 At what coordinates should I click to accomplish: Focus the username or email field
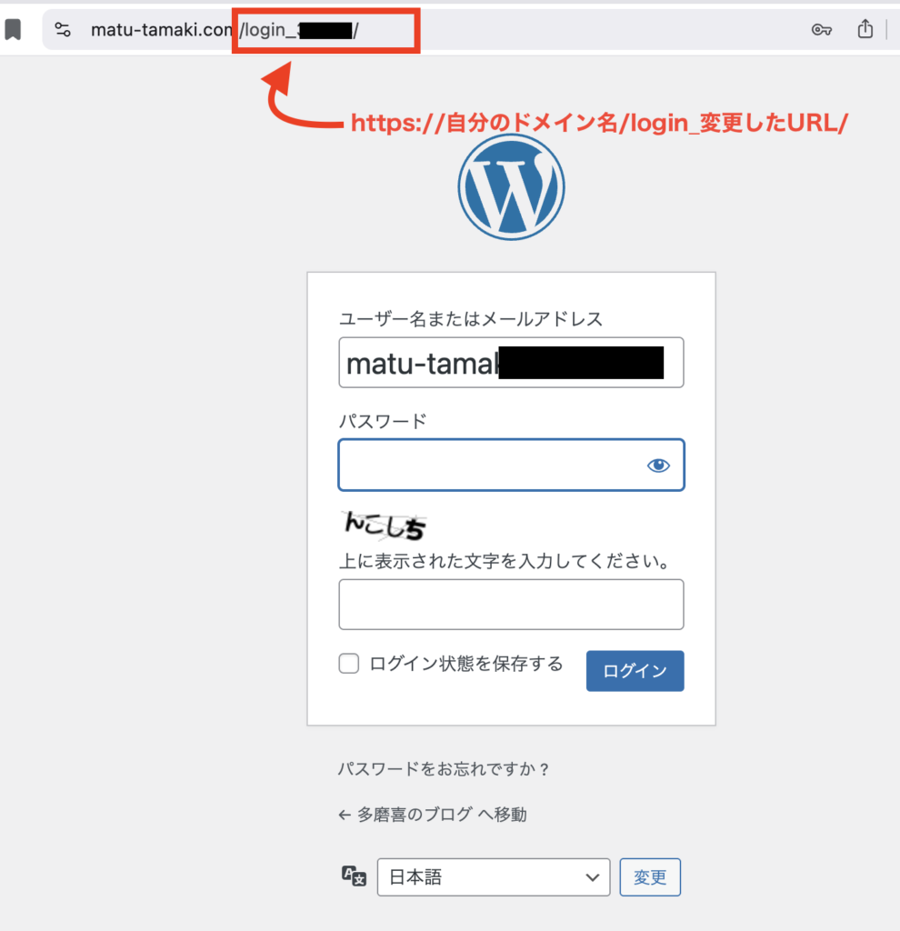coord(511,363)
